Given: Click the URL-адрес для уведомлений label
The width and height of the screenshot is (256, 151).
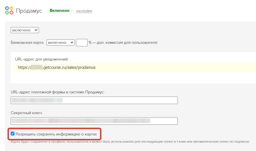Looking at the screenshot, I should pyautogui.click(x=42, y=59).
